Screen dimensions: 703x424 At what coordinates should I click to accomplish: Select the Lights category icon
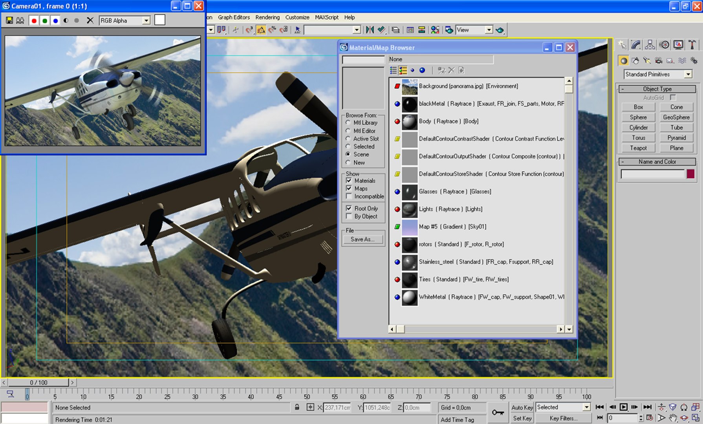pos(647,60)
